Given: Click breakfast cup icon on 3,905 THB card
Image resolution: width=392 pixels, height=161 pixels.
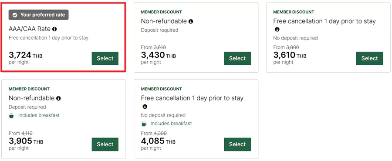Looking at the screenshot, I should click(11, 116).
